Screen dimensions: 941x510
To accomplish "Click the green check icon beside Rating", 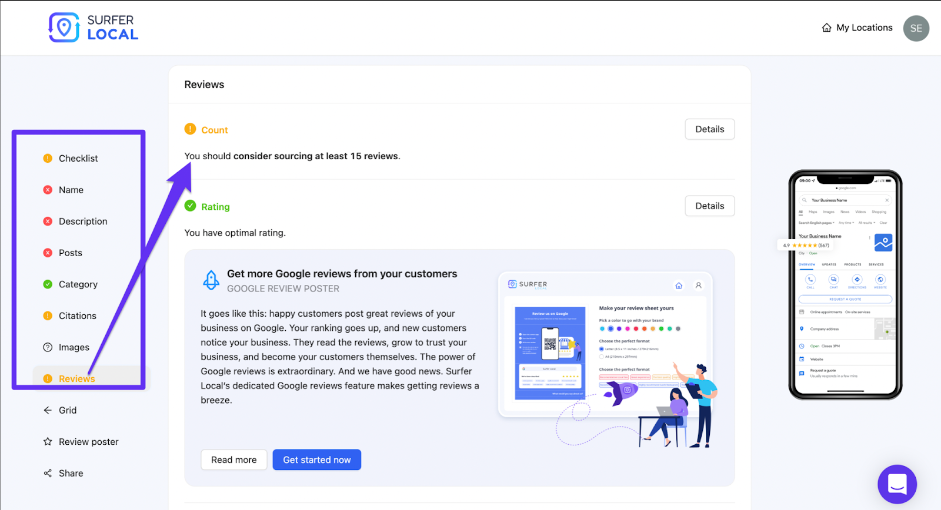I will click(x=190, y=206).
